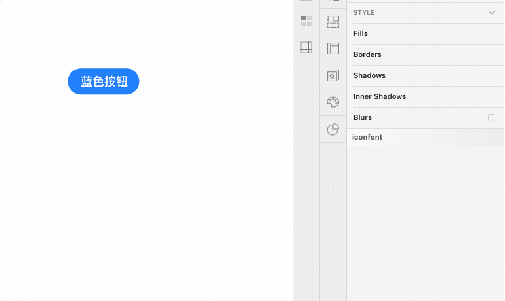Open the iconfont panel row

pos(367,137)
